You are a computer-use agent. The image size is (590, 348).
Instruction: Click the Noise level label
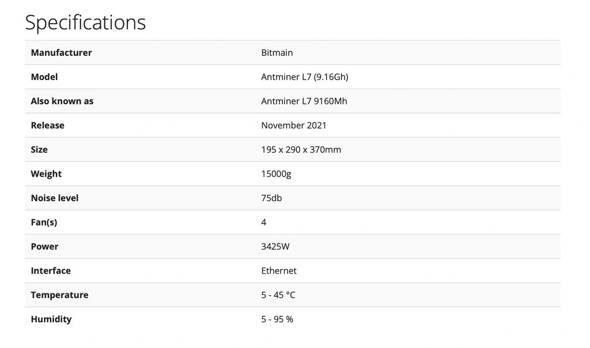[54, 198]
